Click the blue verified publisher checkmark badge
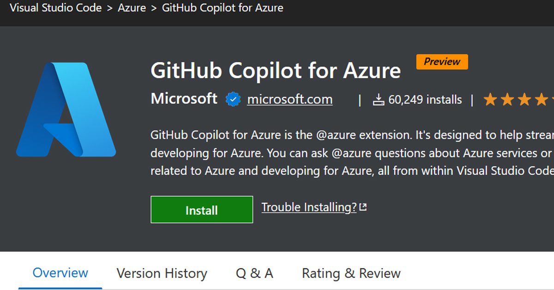Viewport: 554px width, 290px height. click(233, 100)
